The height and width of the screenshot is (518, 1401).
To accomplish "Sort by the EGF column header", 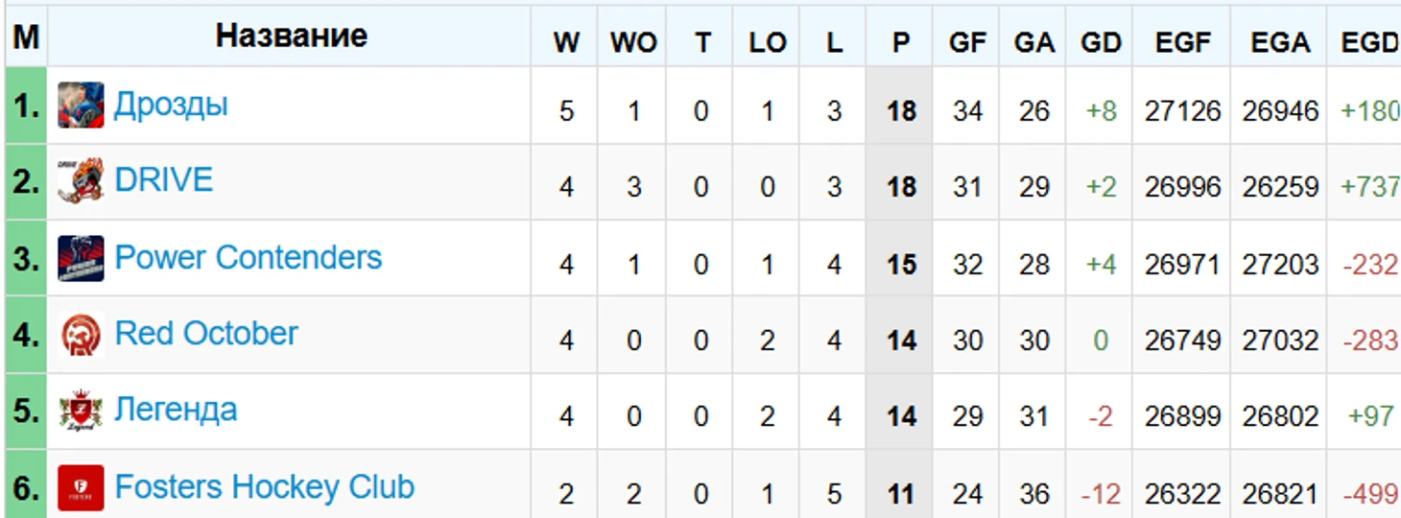I will 1182,42.
